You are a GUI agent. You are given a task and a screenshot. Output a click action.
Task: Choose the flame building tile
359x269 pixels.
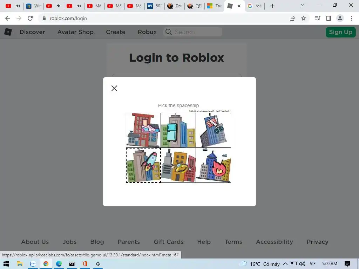[x=214, y=165]
